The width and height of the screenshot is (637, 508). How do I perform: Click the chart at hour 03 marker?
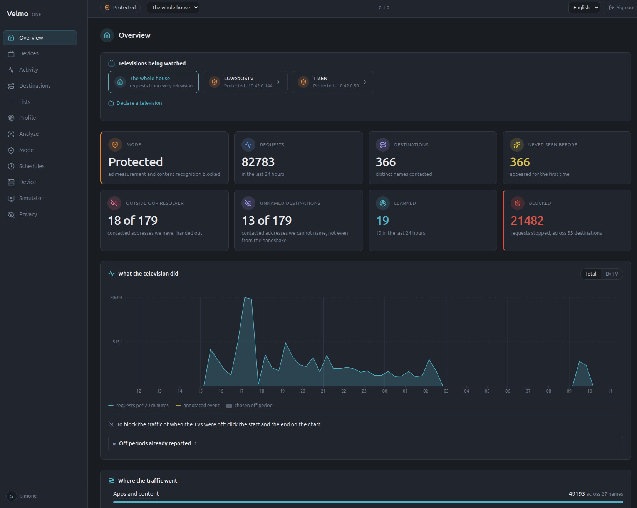(446, 391)
